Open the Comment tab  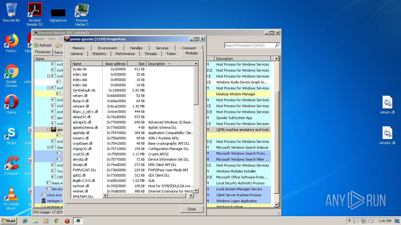coord(189,48)
